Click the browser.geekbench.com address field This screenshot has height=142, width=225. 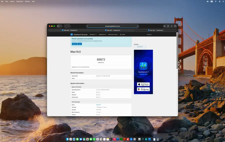pyautogui.click(x=112, y=26)
